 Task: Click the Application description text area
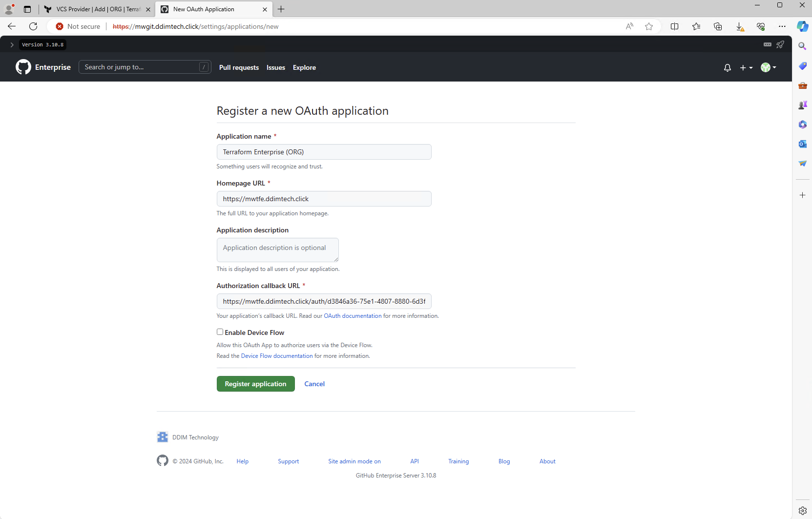(278, 250)
